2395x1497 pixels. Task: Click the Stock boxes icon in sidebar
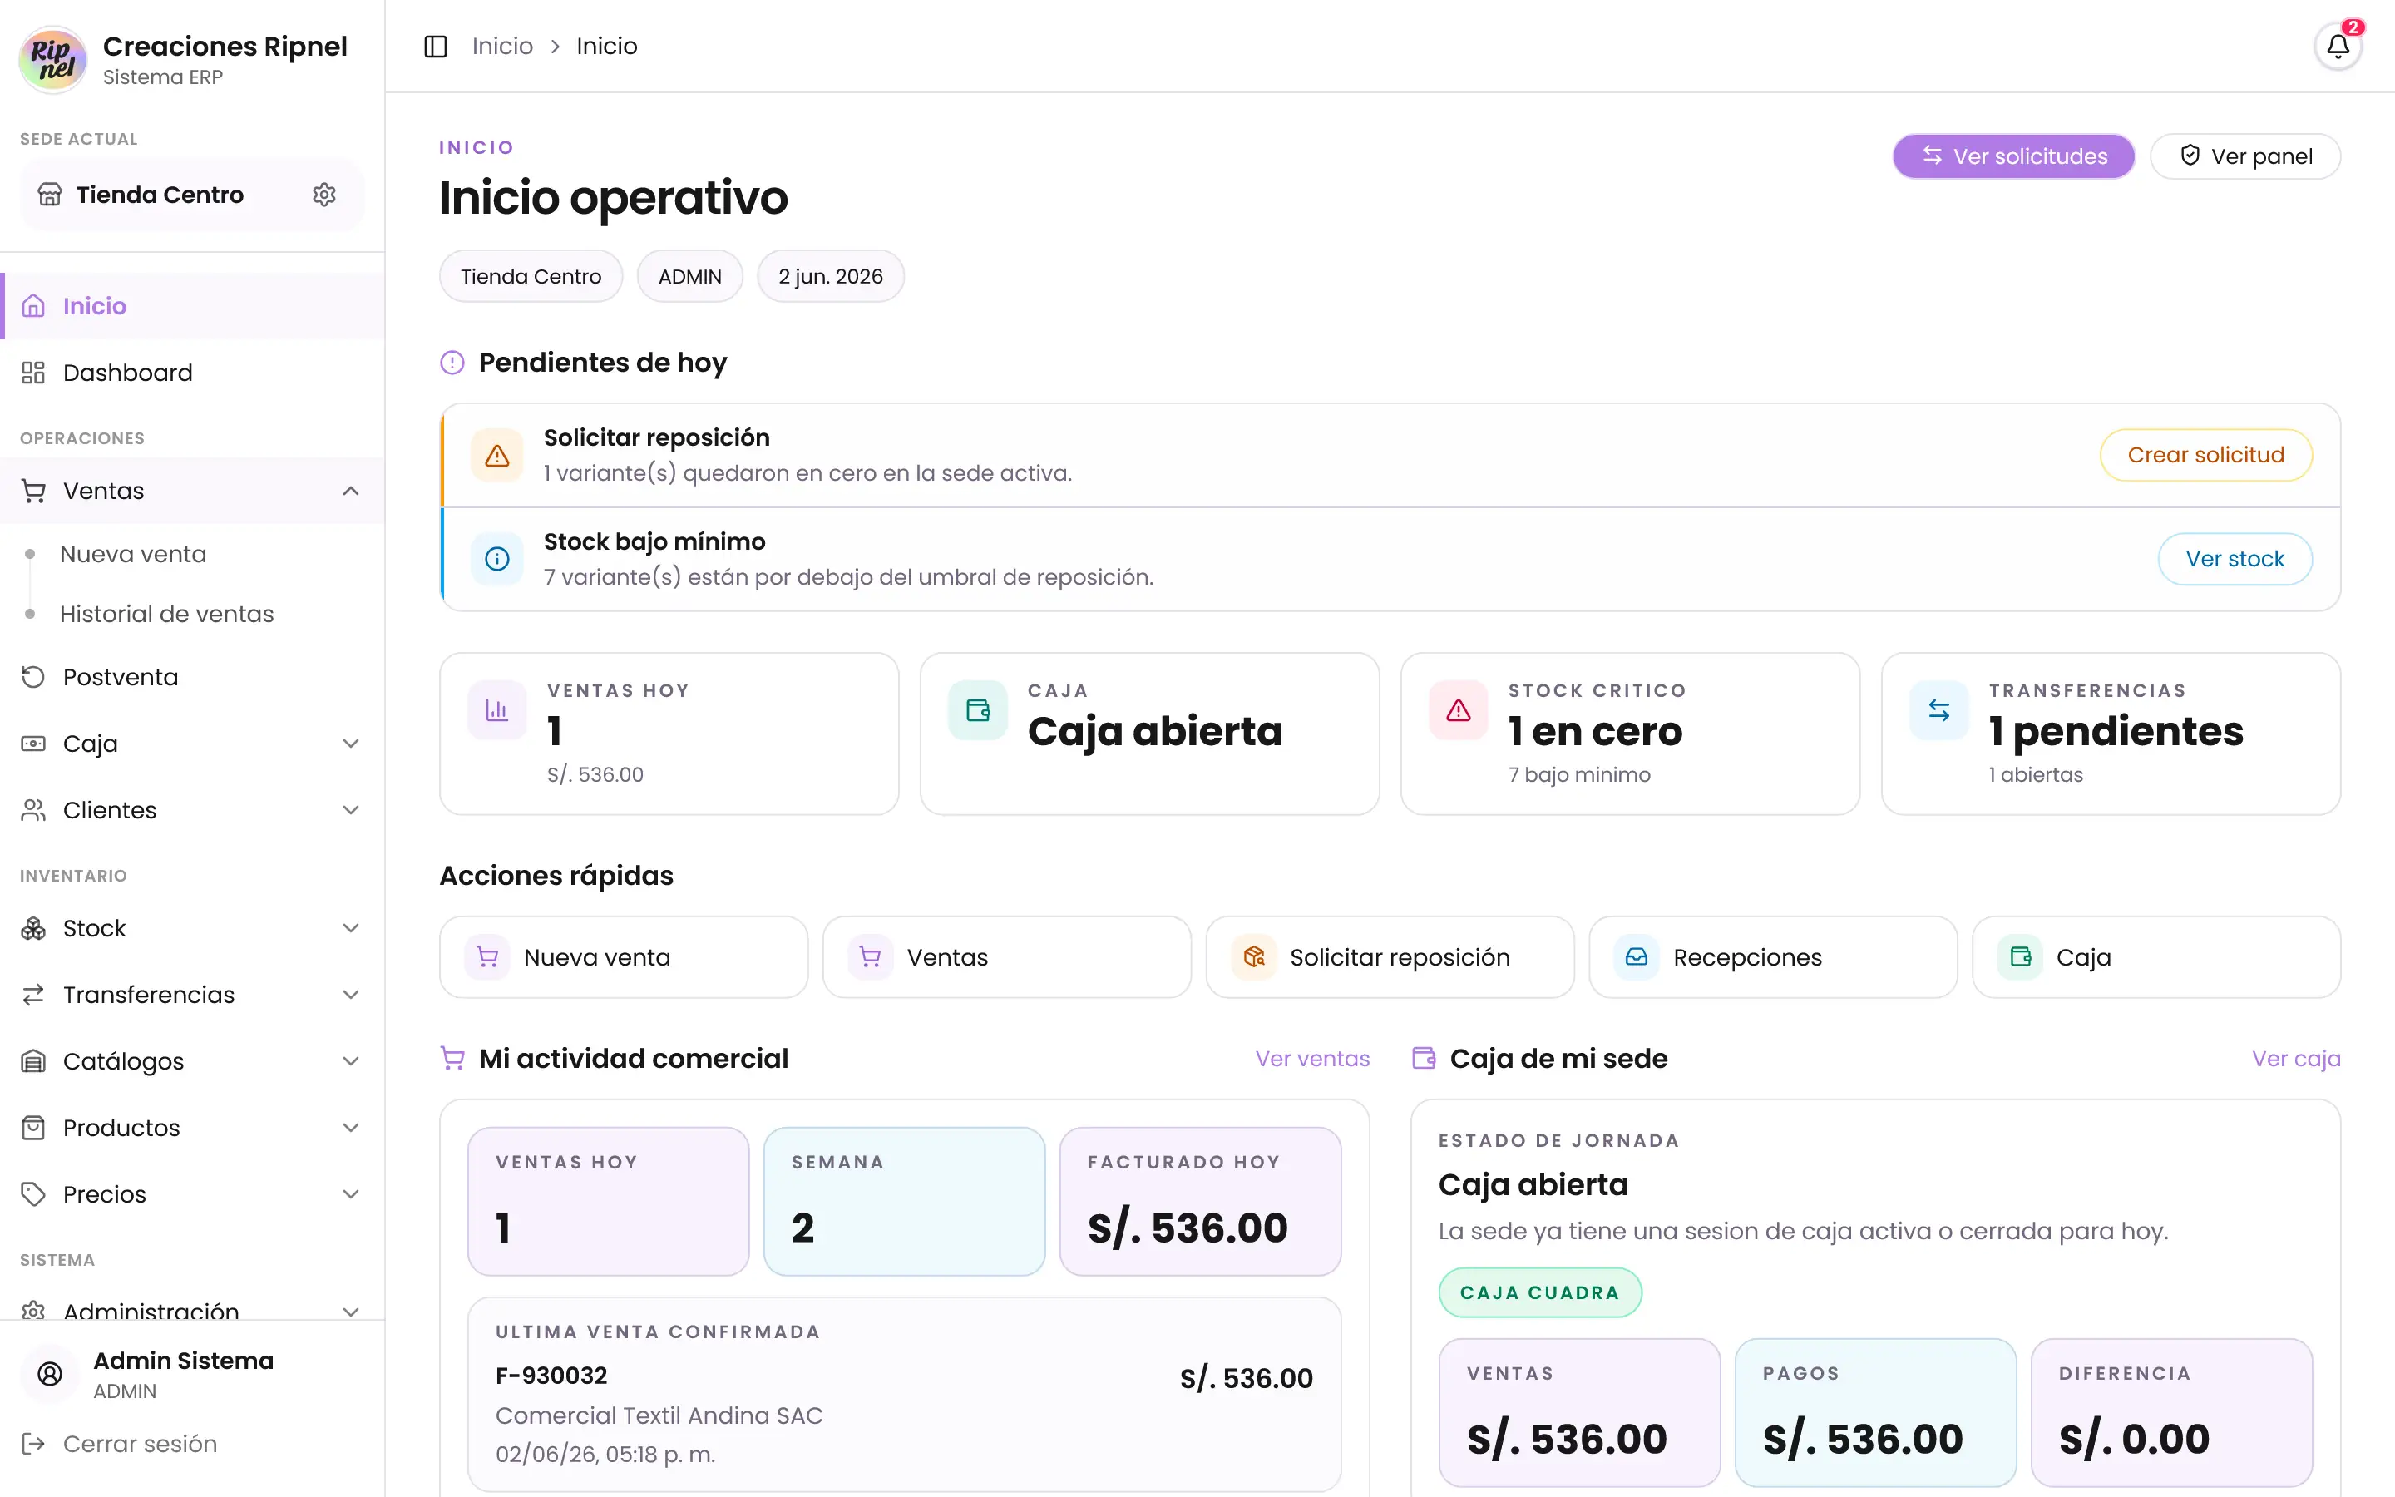(33, 927)
